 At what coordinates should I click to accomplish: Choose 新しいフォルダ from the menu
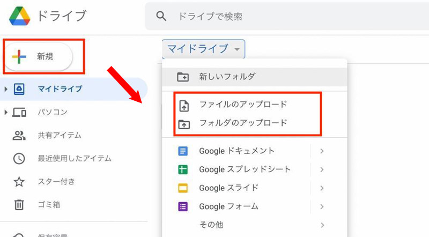click(254, 77)
